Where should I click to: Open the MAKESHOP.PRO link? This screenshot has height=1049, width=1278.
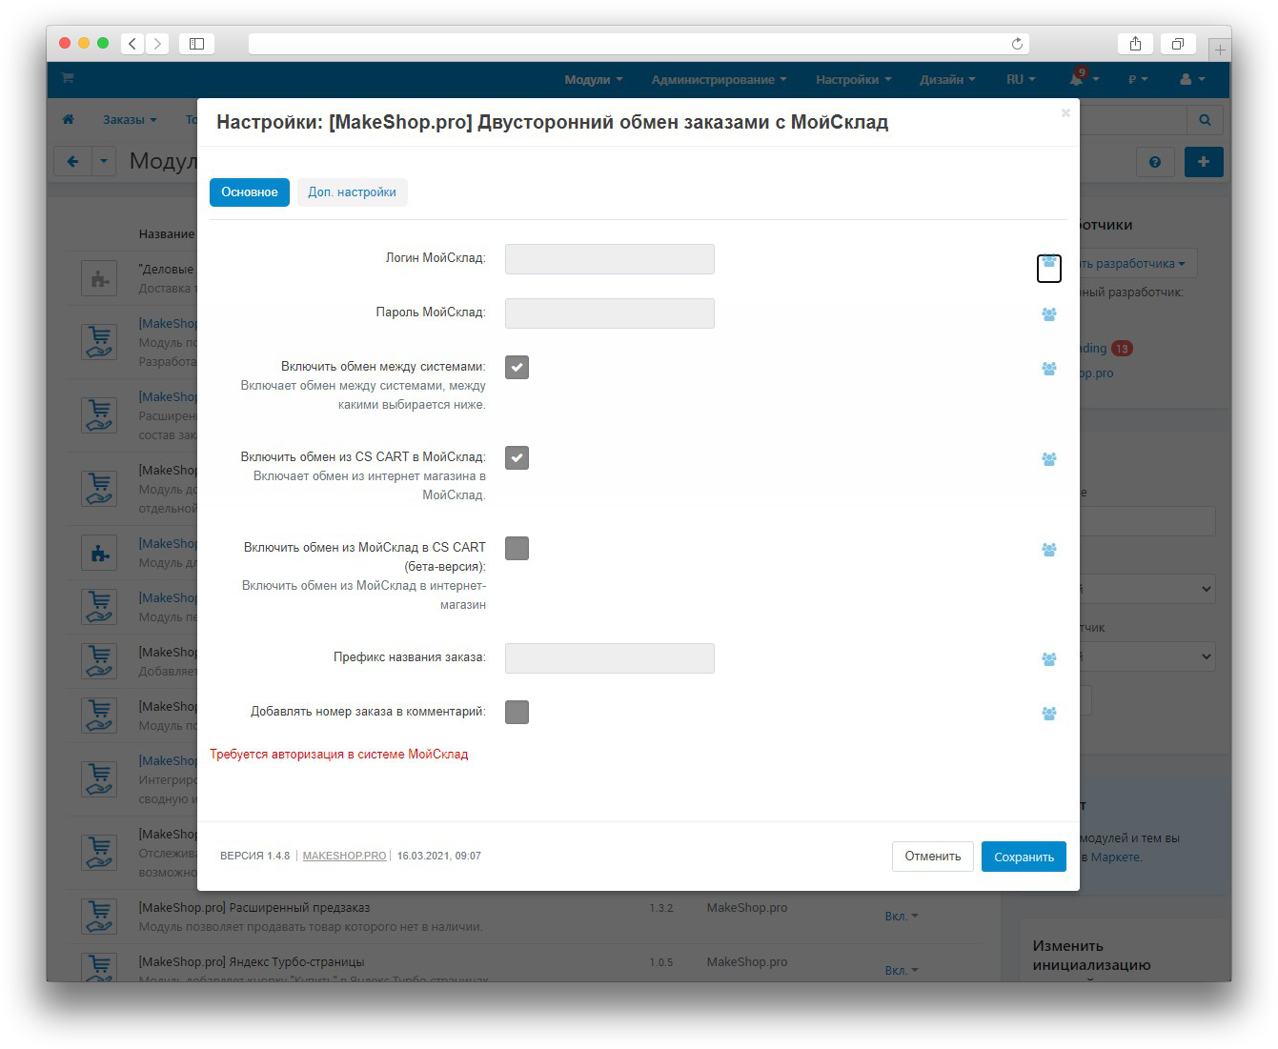click(x=344, y=857)
